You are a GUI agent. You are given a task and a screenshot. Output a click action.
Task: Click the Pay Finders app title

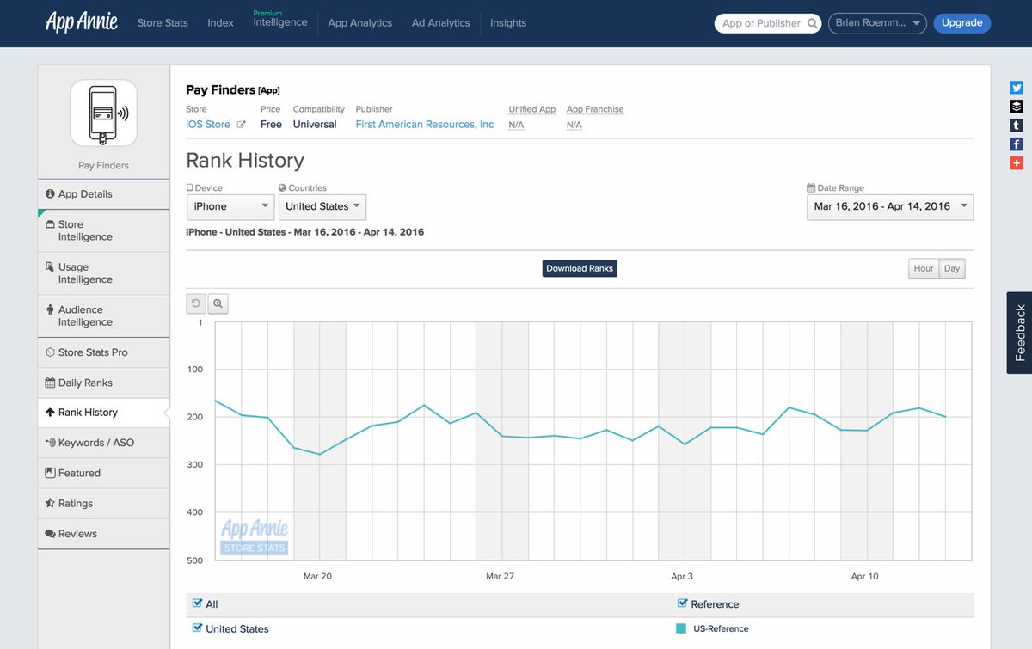click(x=221, y=89)
